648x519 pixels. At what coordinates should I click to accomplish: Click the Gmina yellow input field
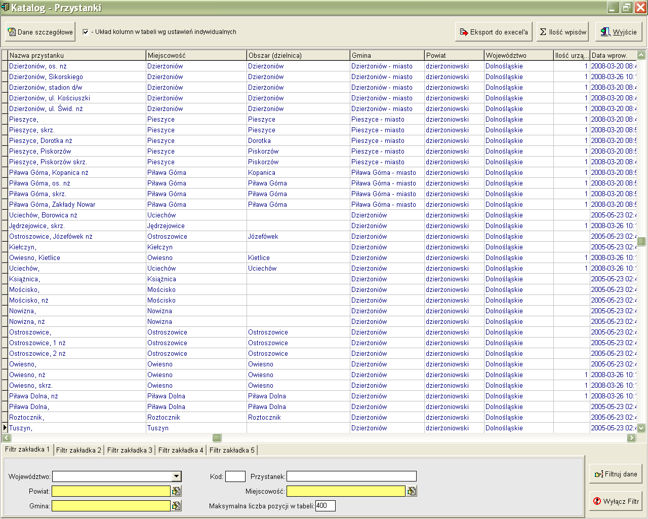pyautogui.click(x=111, y=506)
